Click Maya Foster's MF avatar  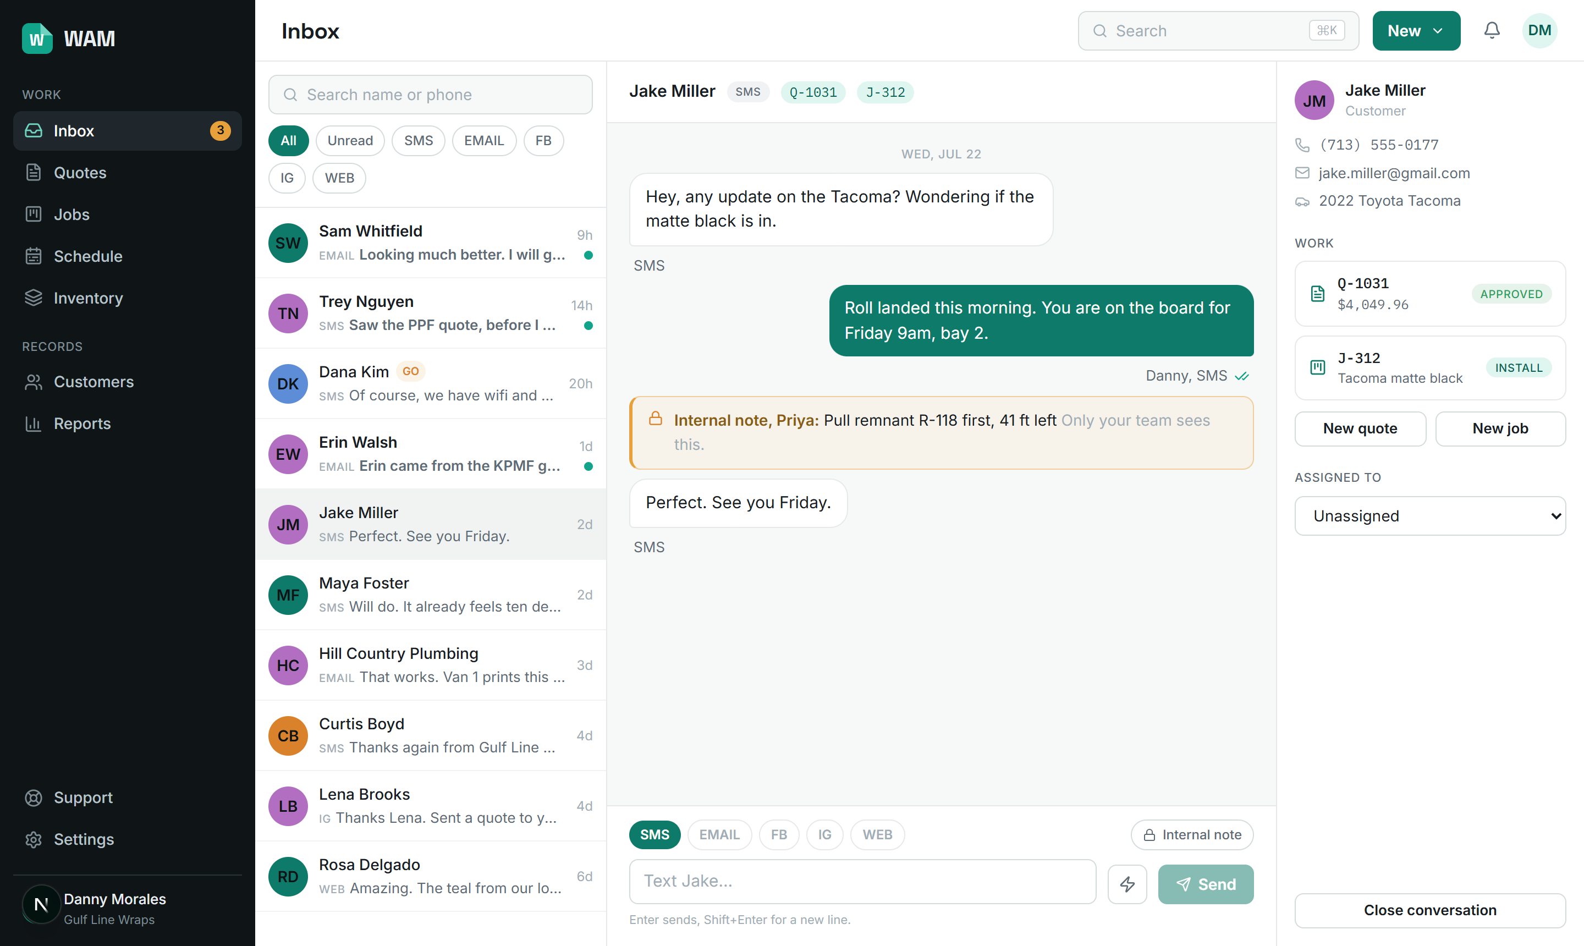coord(288,595)
